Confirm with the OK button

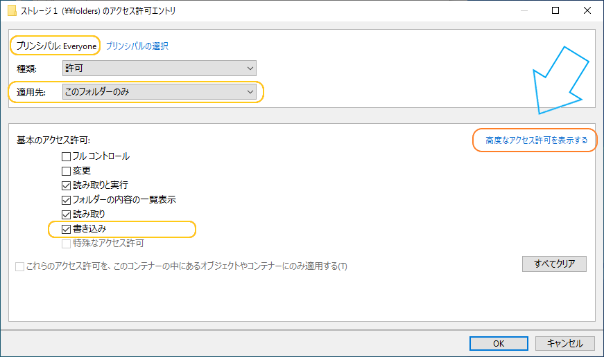pos(499,344)
